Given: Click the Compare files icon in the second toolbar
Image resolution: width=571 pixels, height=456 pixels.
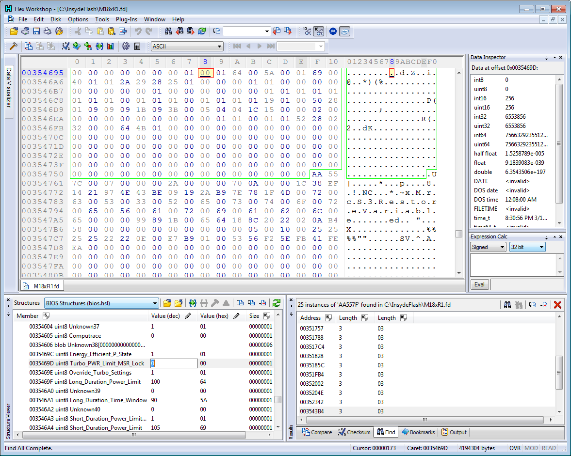Looking at the screenshot, I should pos(29,46).
